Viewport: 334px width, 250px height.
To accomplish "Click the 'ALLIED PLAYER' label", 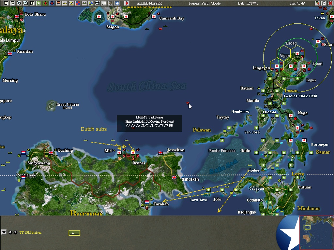I will click(149, 3).
